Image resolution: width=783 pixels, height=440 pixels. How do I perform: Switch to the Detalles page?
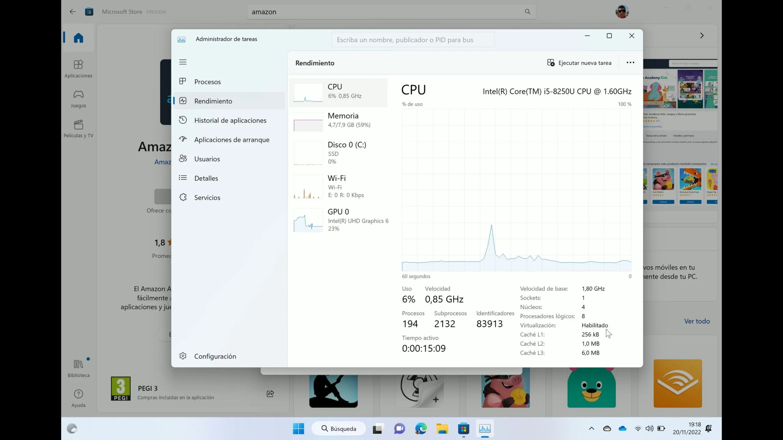tap(229, 178)
